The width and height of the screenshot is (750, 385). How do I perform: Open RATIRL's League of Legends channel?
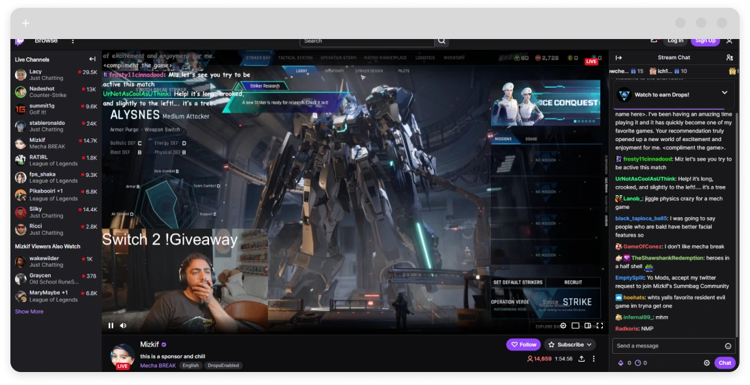click(56, 160)
